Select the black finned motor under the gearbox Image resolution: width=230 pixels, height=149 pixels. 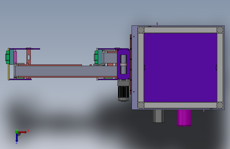(124, 93)
